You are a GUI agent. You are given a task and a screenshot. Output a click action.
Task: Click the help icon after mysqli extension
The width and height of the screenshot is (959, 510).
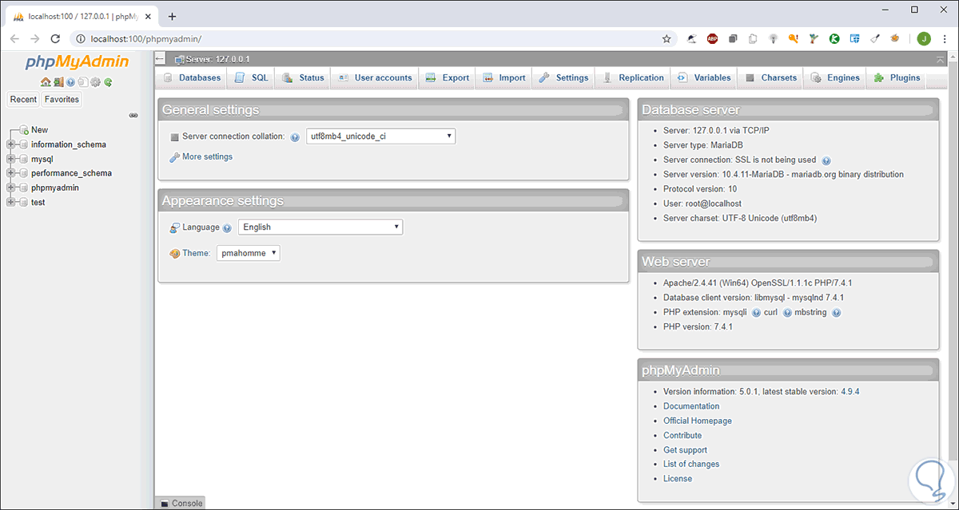coord(756,313)
